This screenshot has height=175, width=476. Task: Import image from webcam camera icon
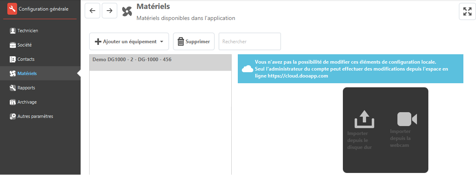pyautogui.click(x=407, y=119)
